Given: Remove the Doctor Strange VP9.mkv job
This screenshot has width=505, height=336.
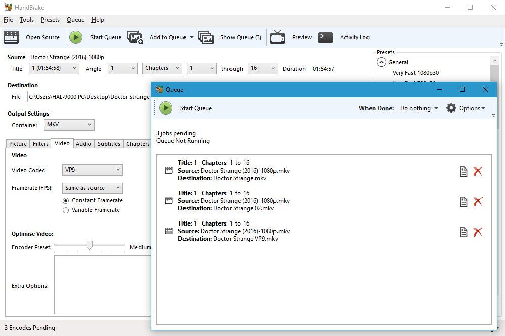Looking at the screenshot, I should pyautogui.click(x=478, y=232).
